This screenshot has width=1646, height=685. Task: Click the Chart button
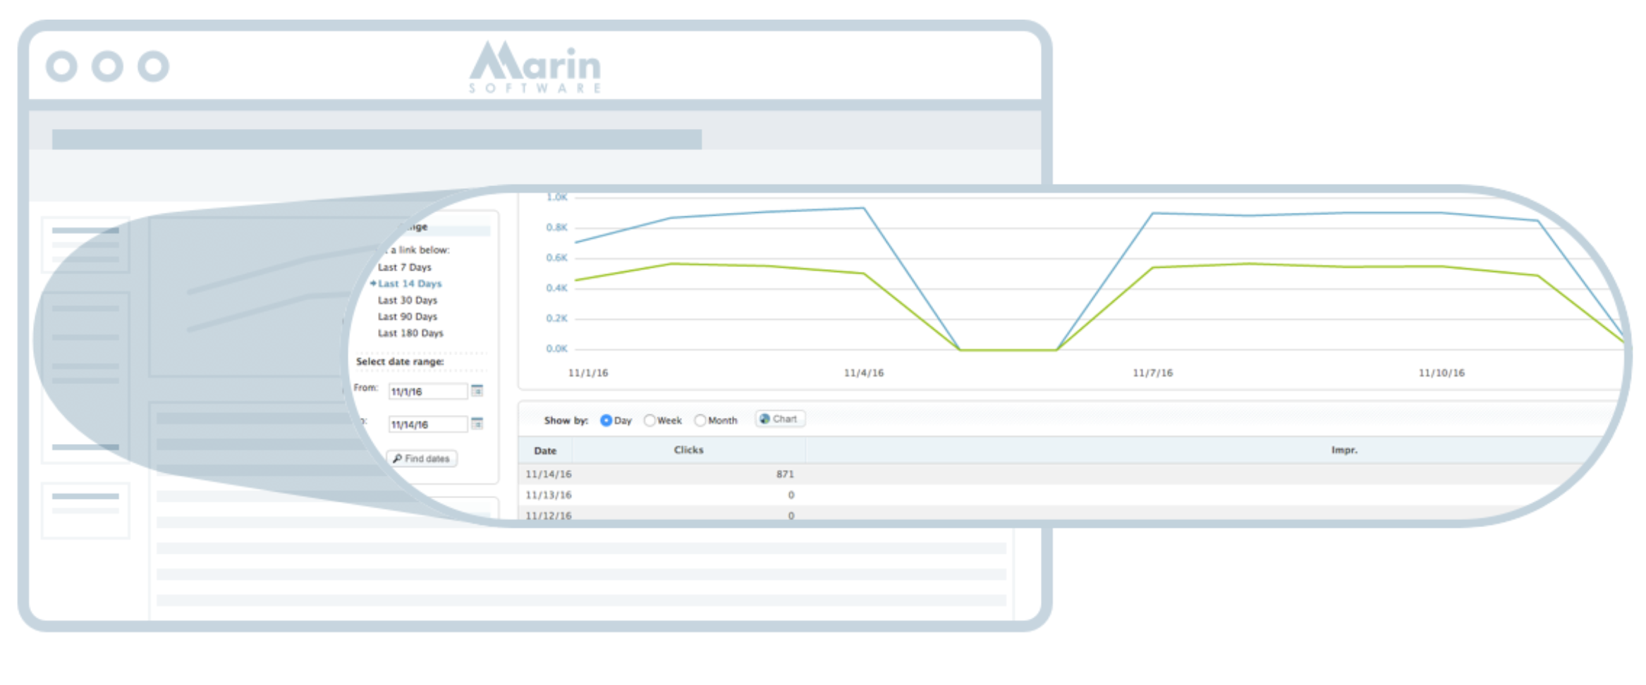(780, 419)
